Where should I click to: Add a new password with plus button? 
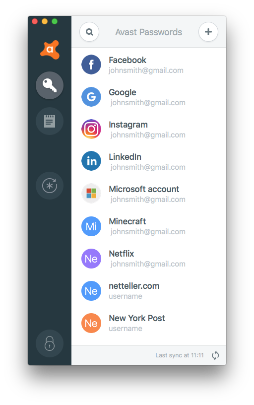[208, 32]
